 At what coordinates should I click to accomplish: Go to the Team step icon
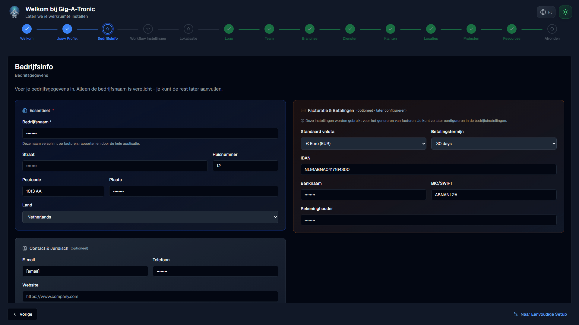click(269, 29)
